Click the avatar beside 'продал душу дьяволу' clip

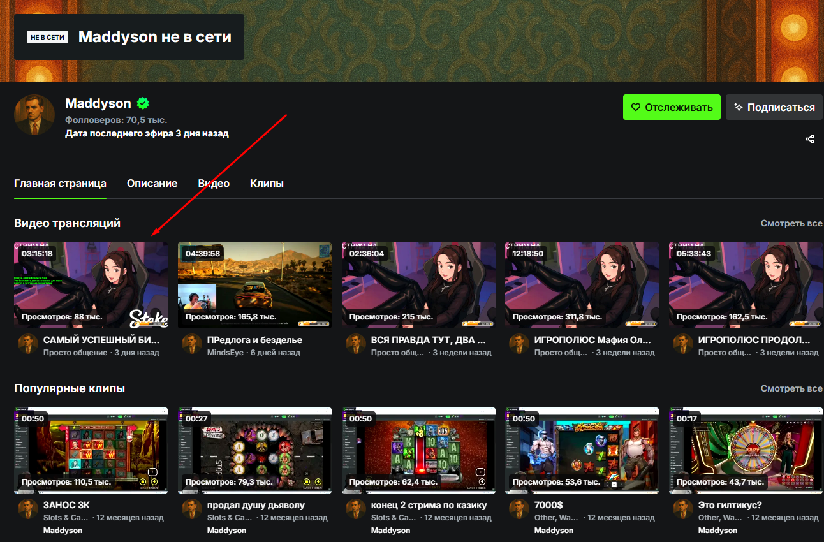pyautogui.click(x=192, y=509)
